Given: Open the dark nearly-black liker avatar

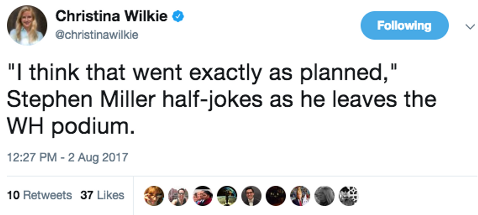Looking at the screenshot, I should coord(276,196).
